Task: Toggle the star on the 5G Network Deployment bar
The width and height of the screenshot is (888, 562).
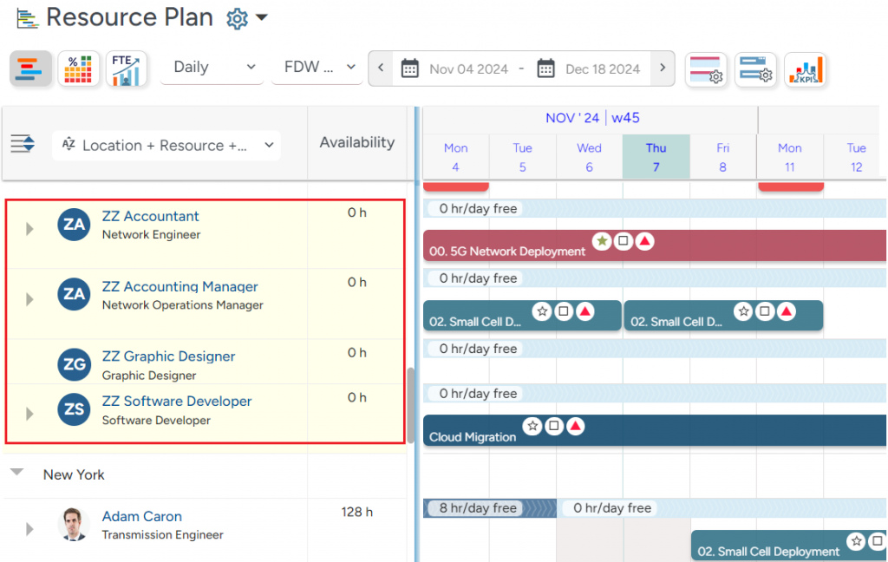Action: tap(602, 242)
